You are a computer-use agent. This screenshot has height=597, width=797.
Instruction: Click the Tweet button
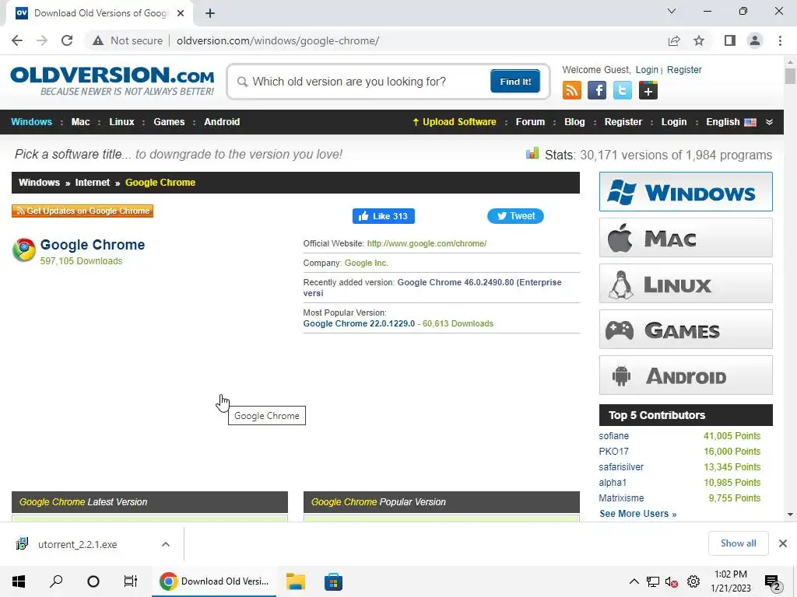click(x=515, y=216)
